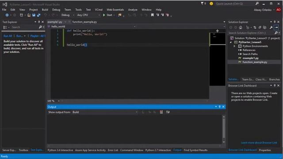Click the Run All link in Test Explorer
The height and width of the screenshot is (159, 283).
[x=8, y=36]
